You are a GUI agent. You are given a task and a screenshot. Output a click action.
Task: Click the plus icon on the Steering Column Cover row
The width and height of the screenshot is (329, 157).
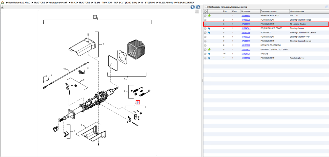[205, 37]
